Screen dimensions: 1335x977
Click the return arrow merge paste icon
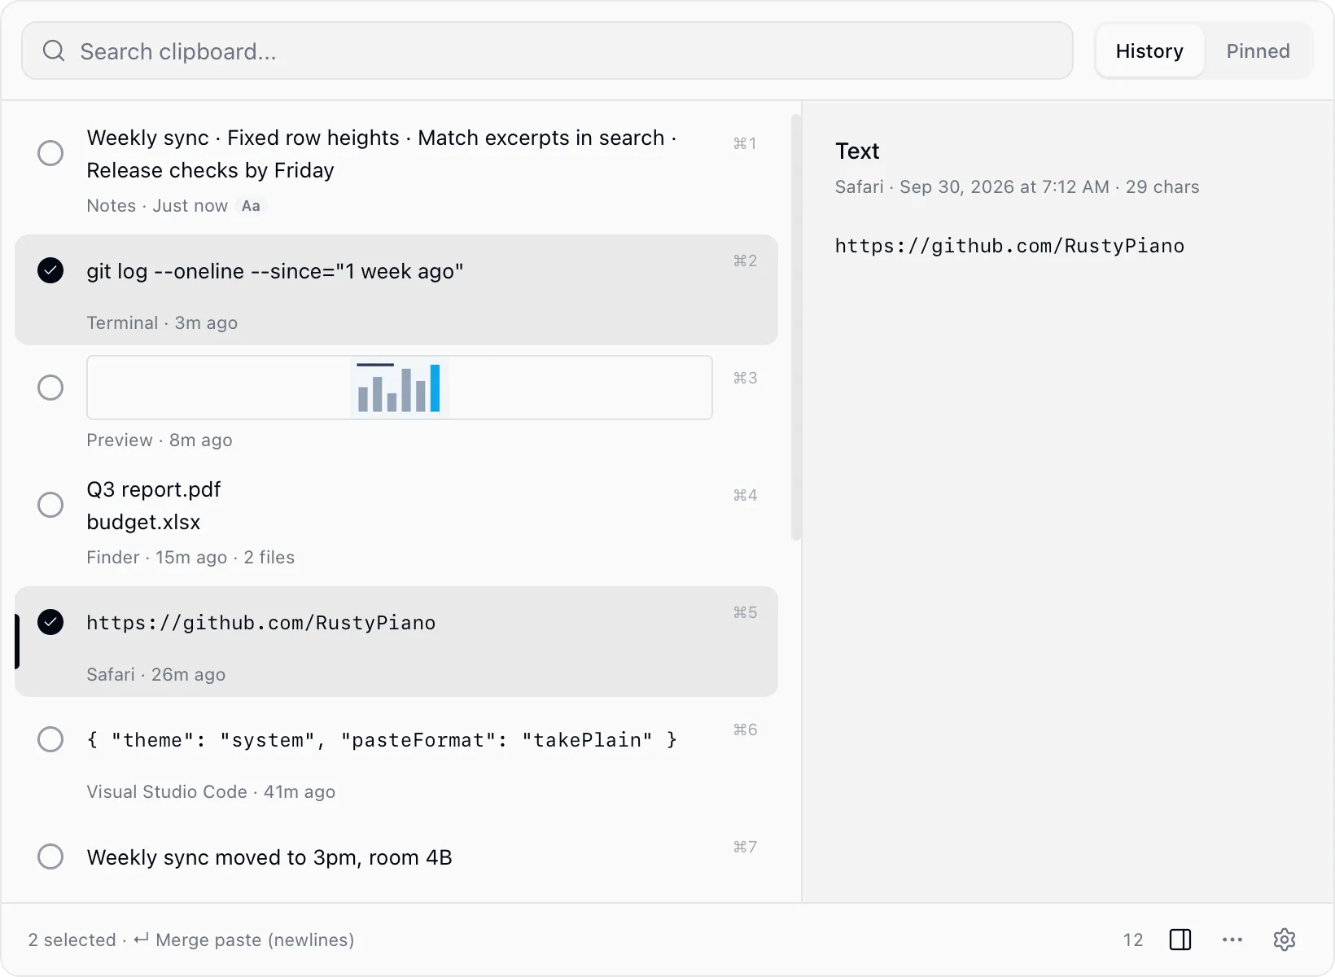click(x=141, y=939)
